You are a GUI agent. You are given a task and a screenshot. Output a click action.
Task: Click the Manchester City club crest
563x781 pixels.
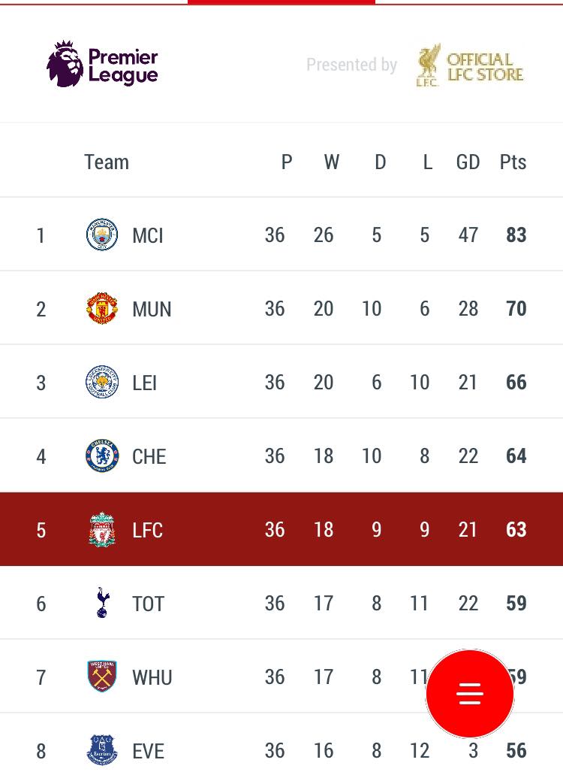pos(102,235)
